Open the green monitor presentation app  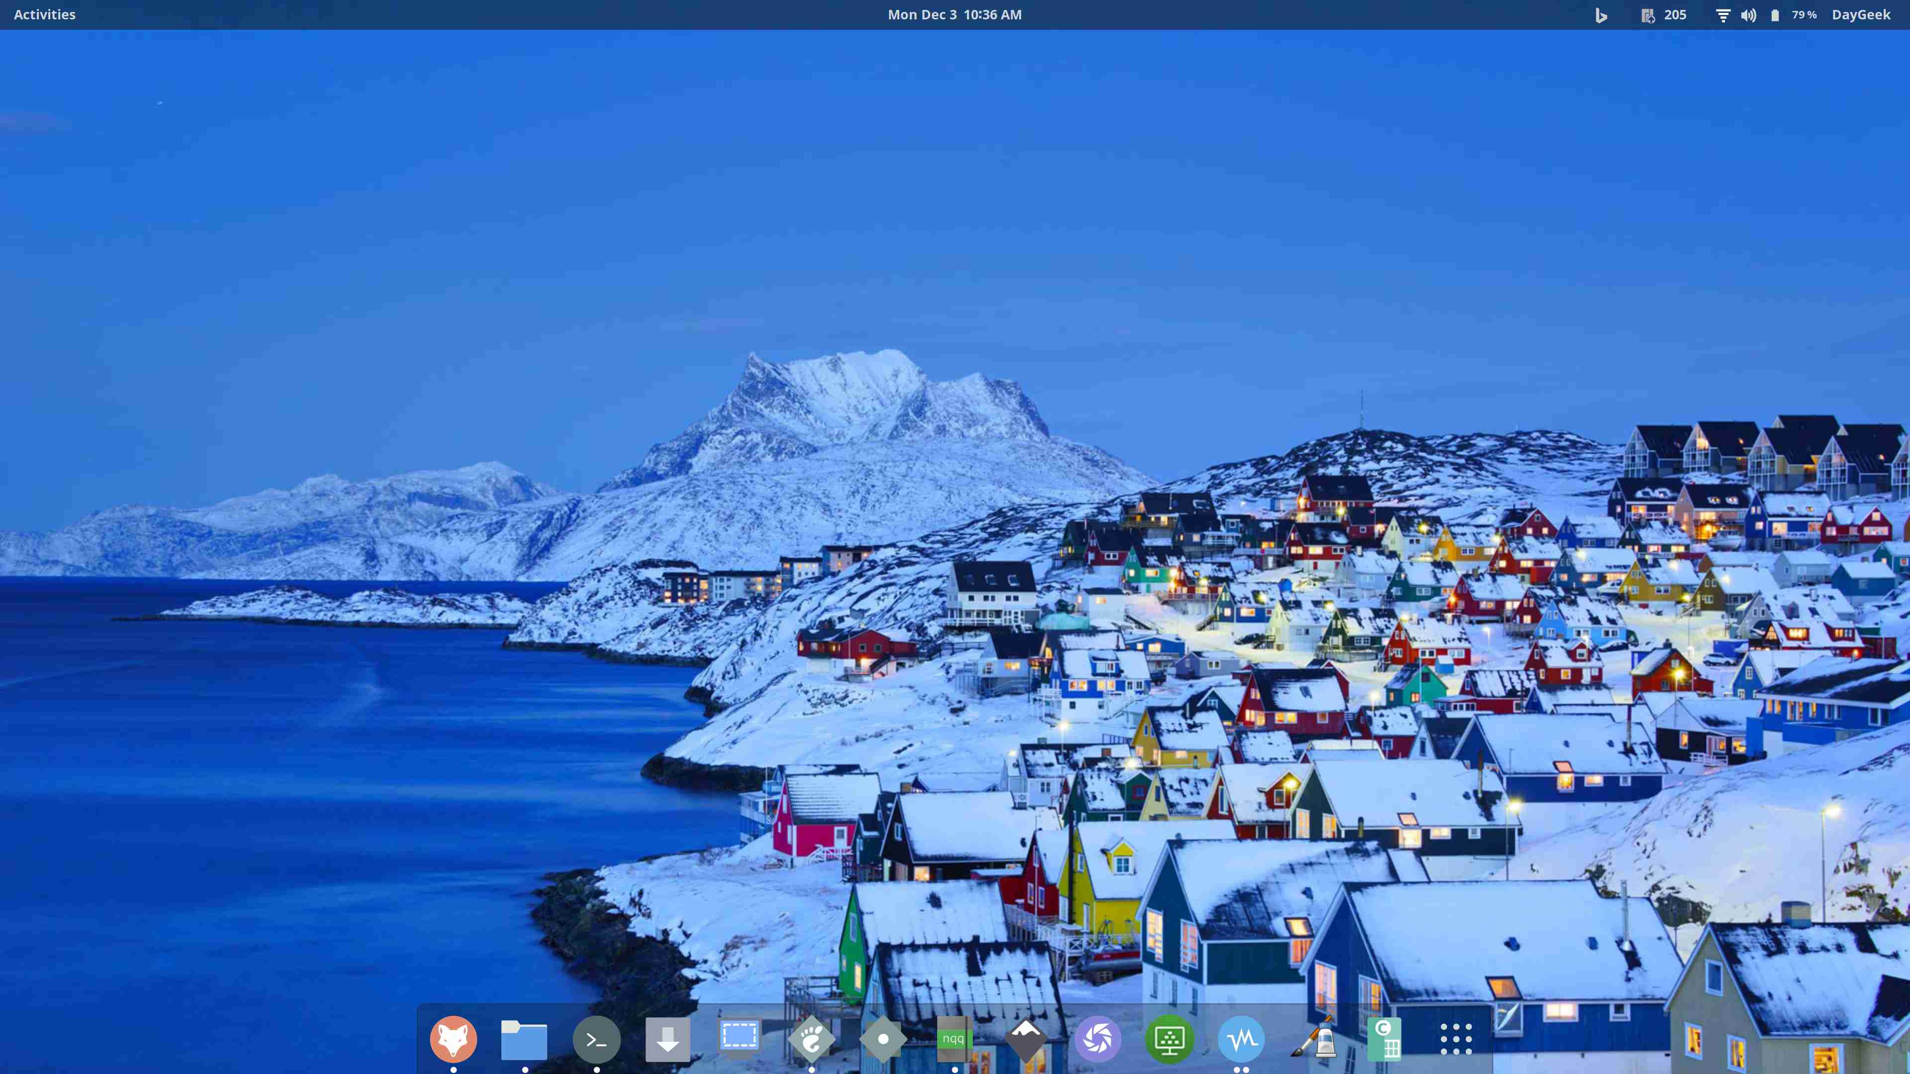pos(1169,1039)
